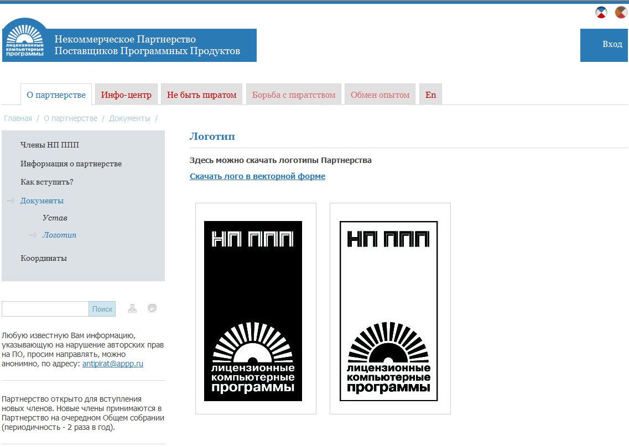Click the header title Некоммерческое Партнерство Поставщиков

pos(147,45)
